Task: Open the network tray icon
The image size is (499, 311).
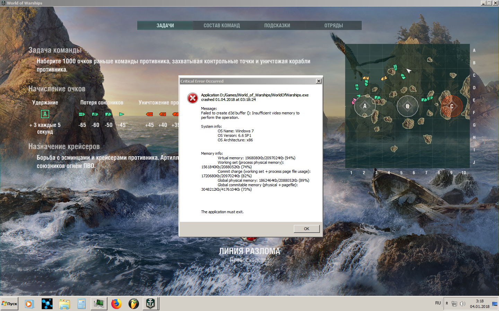Action: [454, 304]
